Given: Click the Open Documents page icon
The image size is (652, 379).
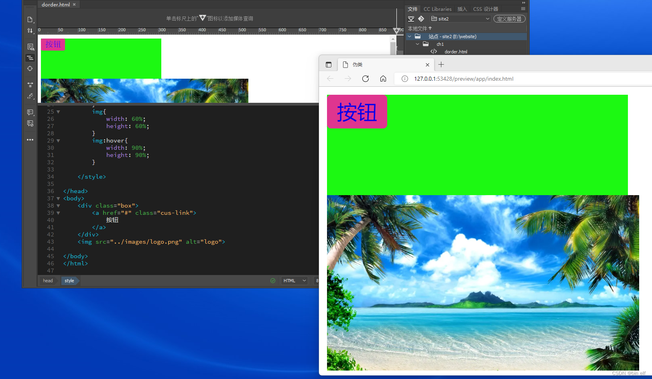Looking at the screenshot, I should tap(30, 19).
